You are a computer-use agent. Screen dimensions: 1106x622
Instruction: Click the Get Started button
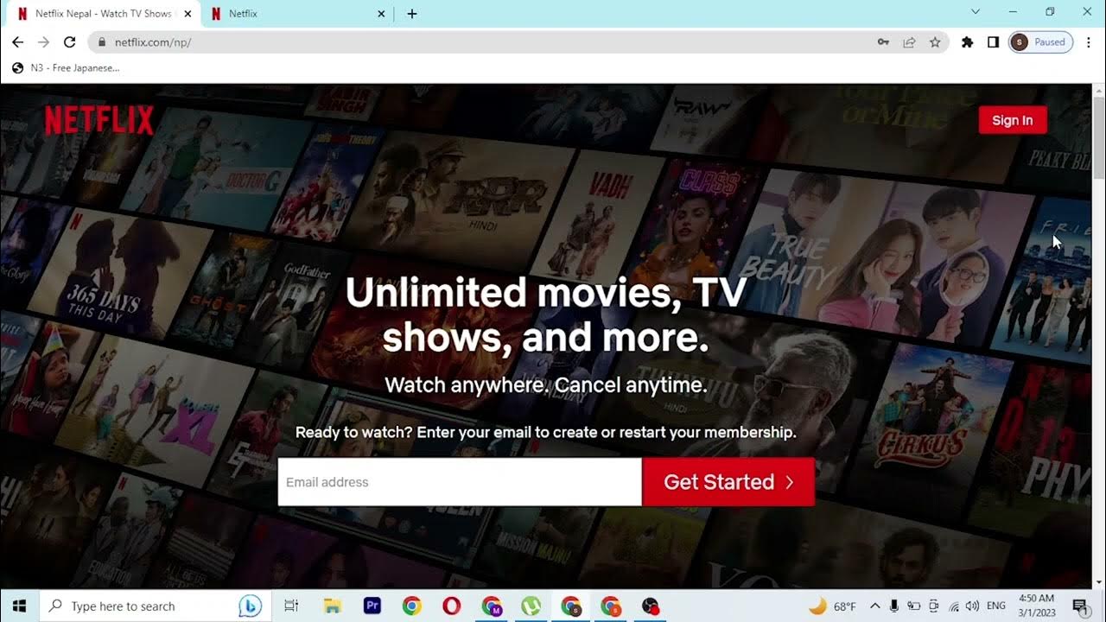pos(728,482)
